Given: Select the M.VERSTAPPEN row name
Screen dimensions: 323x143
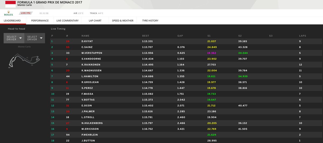Looking at the screenshot, I should pyautogui.click(x=92, y=53).
